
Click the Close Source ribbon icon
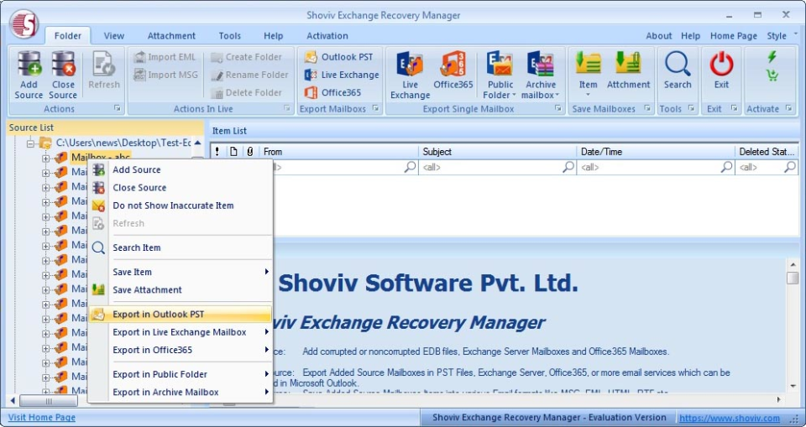pyautogui.click(x=63, y=75)
